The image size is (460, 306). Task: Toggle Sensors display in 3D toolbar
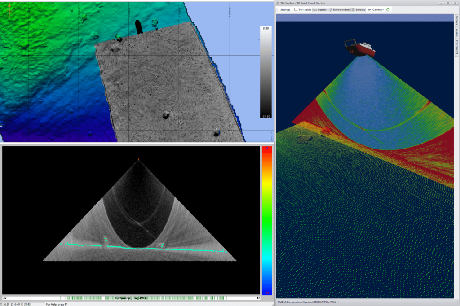(358, 9)
